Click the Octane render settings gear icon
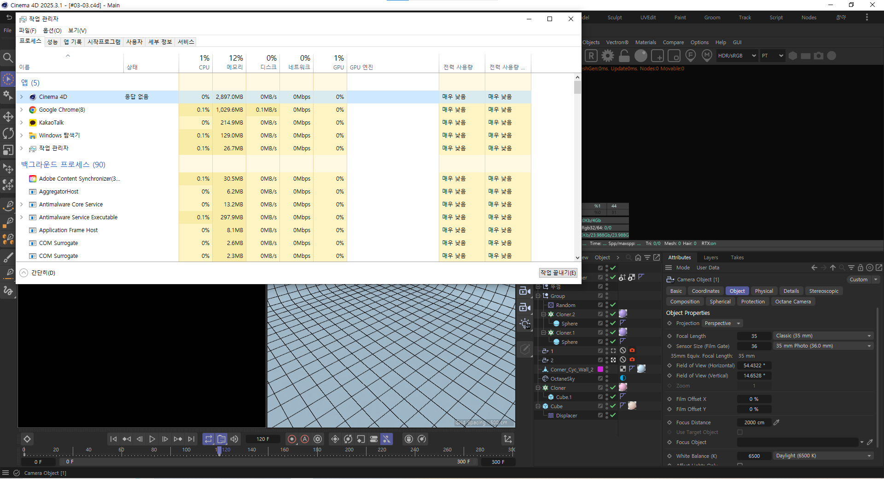The image size is (884, 479). point(608,56)
